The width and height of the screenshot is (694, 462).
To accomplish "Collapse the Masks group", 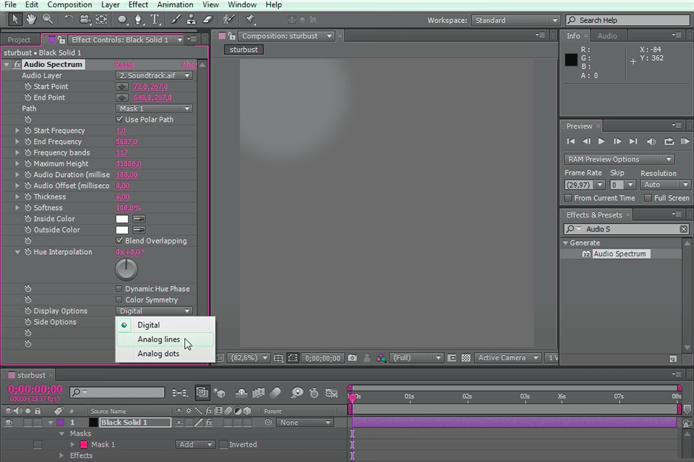I will point(61,433).
